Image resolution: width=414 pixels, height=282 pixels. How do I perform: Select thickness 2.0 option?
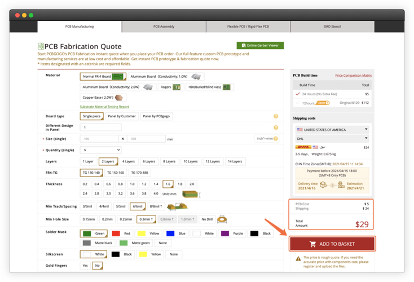pos(192,184)
